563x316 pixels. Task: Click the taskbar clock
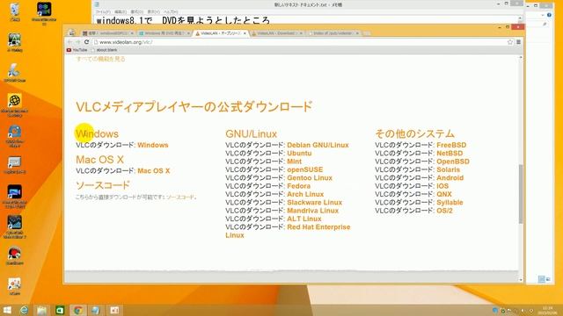pyautogui.click(x=547, y=310)
